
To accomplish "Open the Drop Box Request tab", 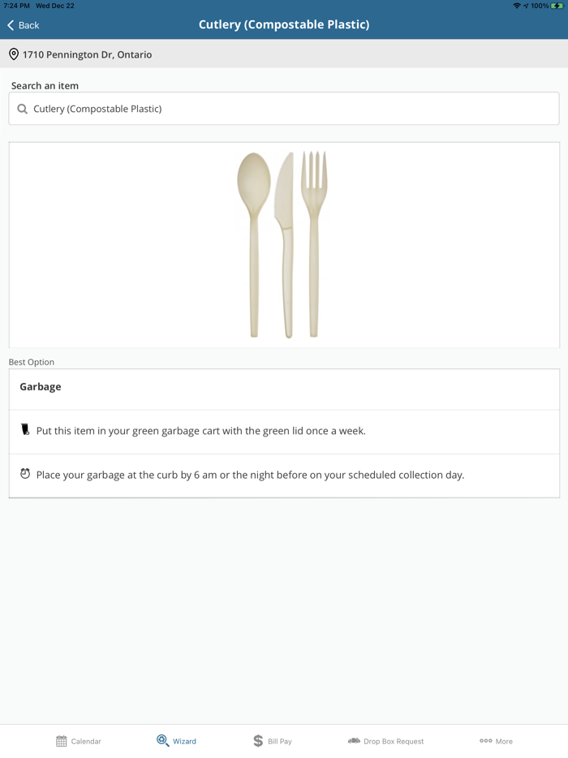I will pos(385,741).
